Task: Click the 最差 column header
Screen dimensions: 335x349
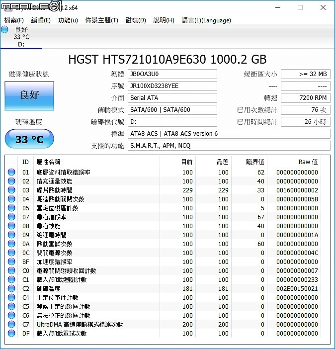Action: (213, 162)
